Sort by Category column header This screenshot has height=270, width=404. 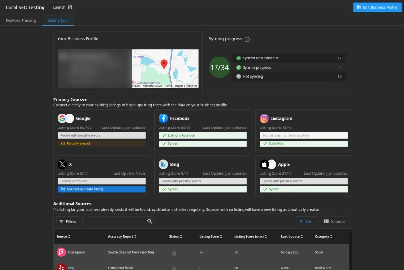(323, 236)
